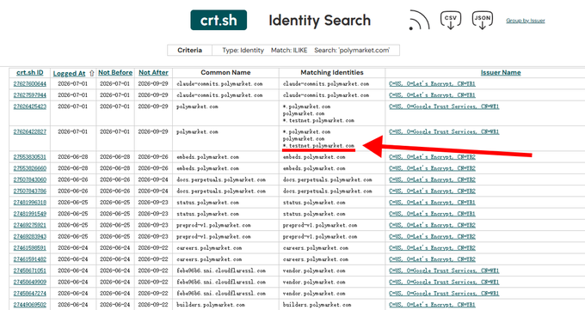Toggle the Logged At sort arrow
The image size is (585, 310).
coord(91,73)
